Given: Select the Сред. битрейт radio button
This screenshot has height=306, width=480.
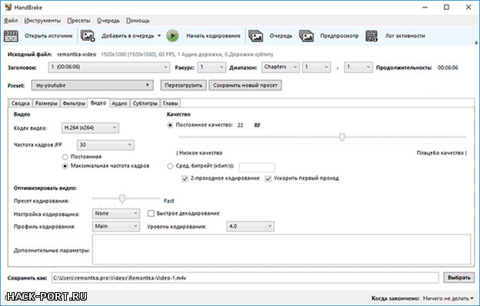Looking at the screenshot, I should coord(170,166).
